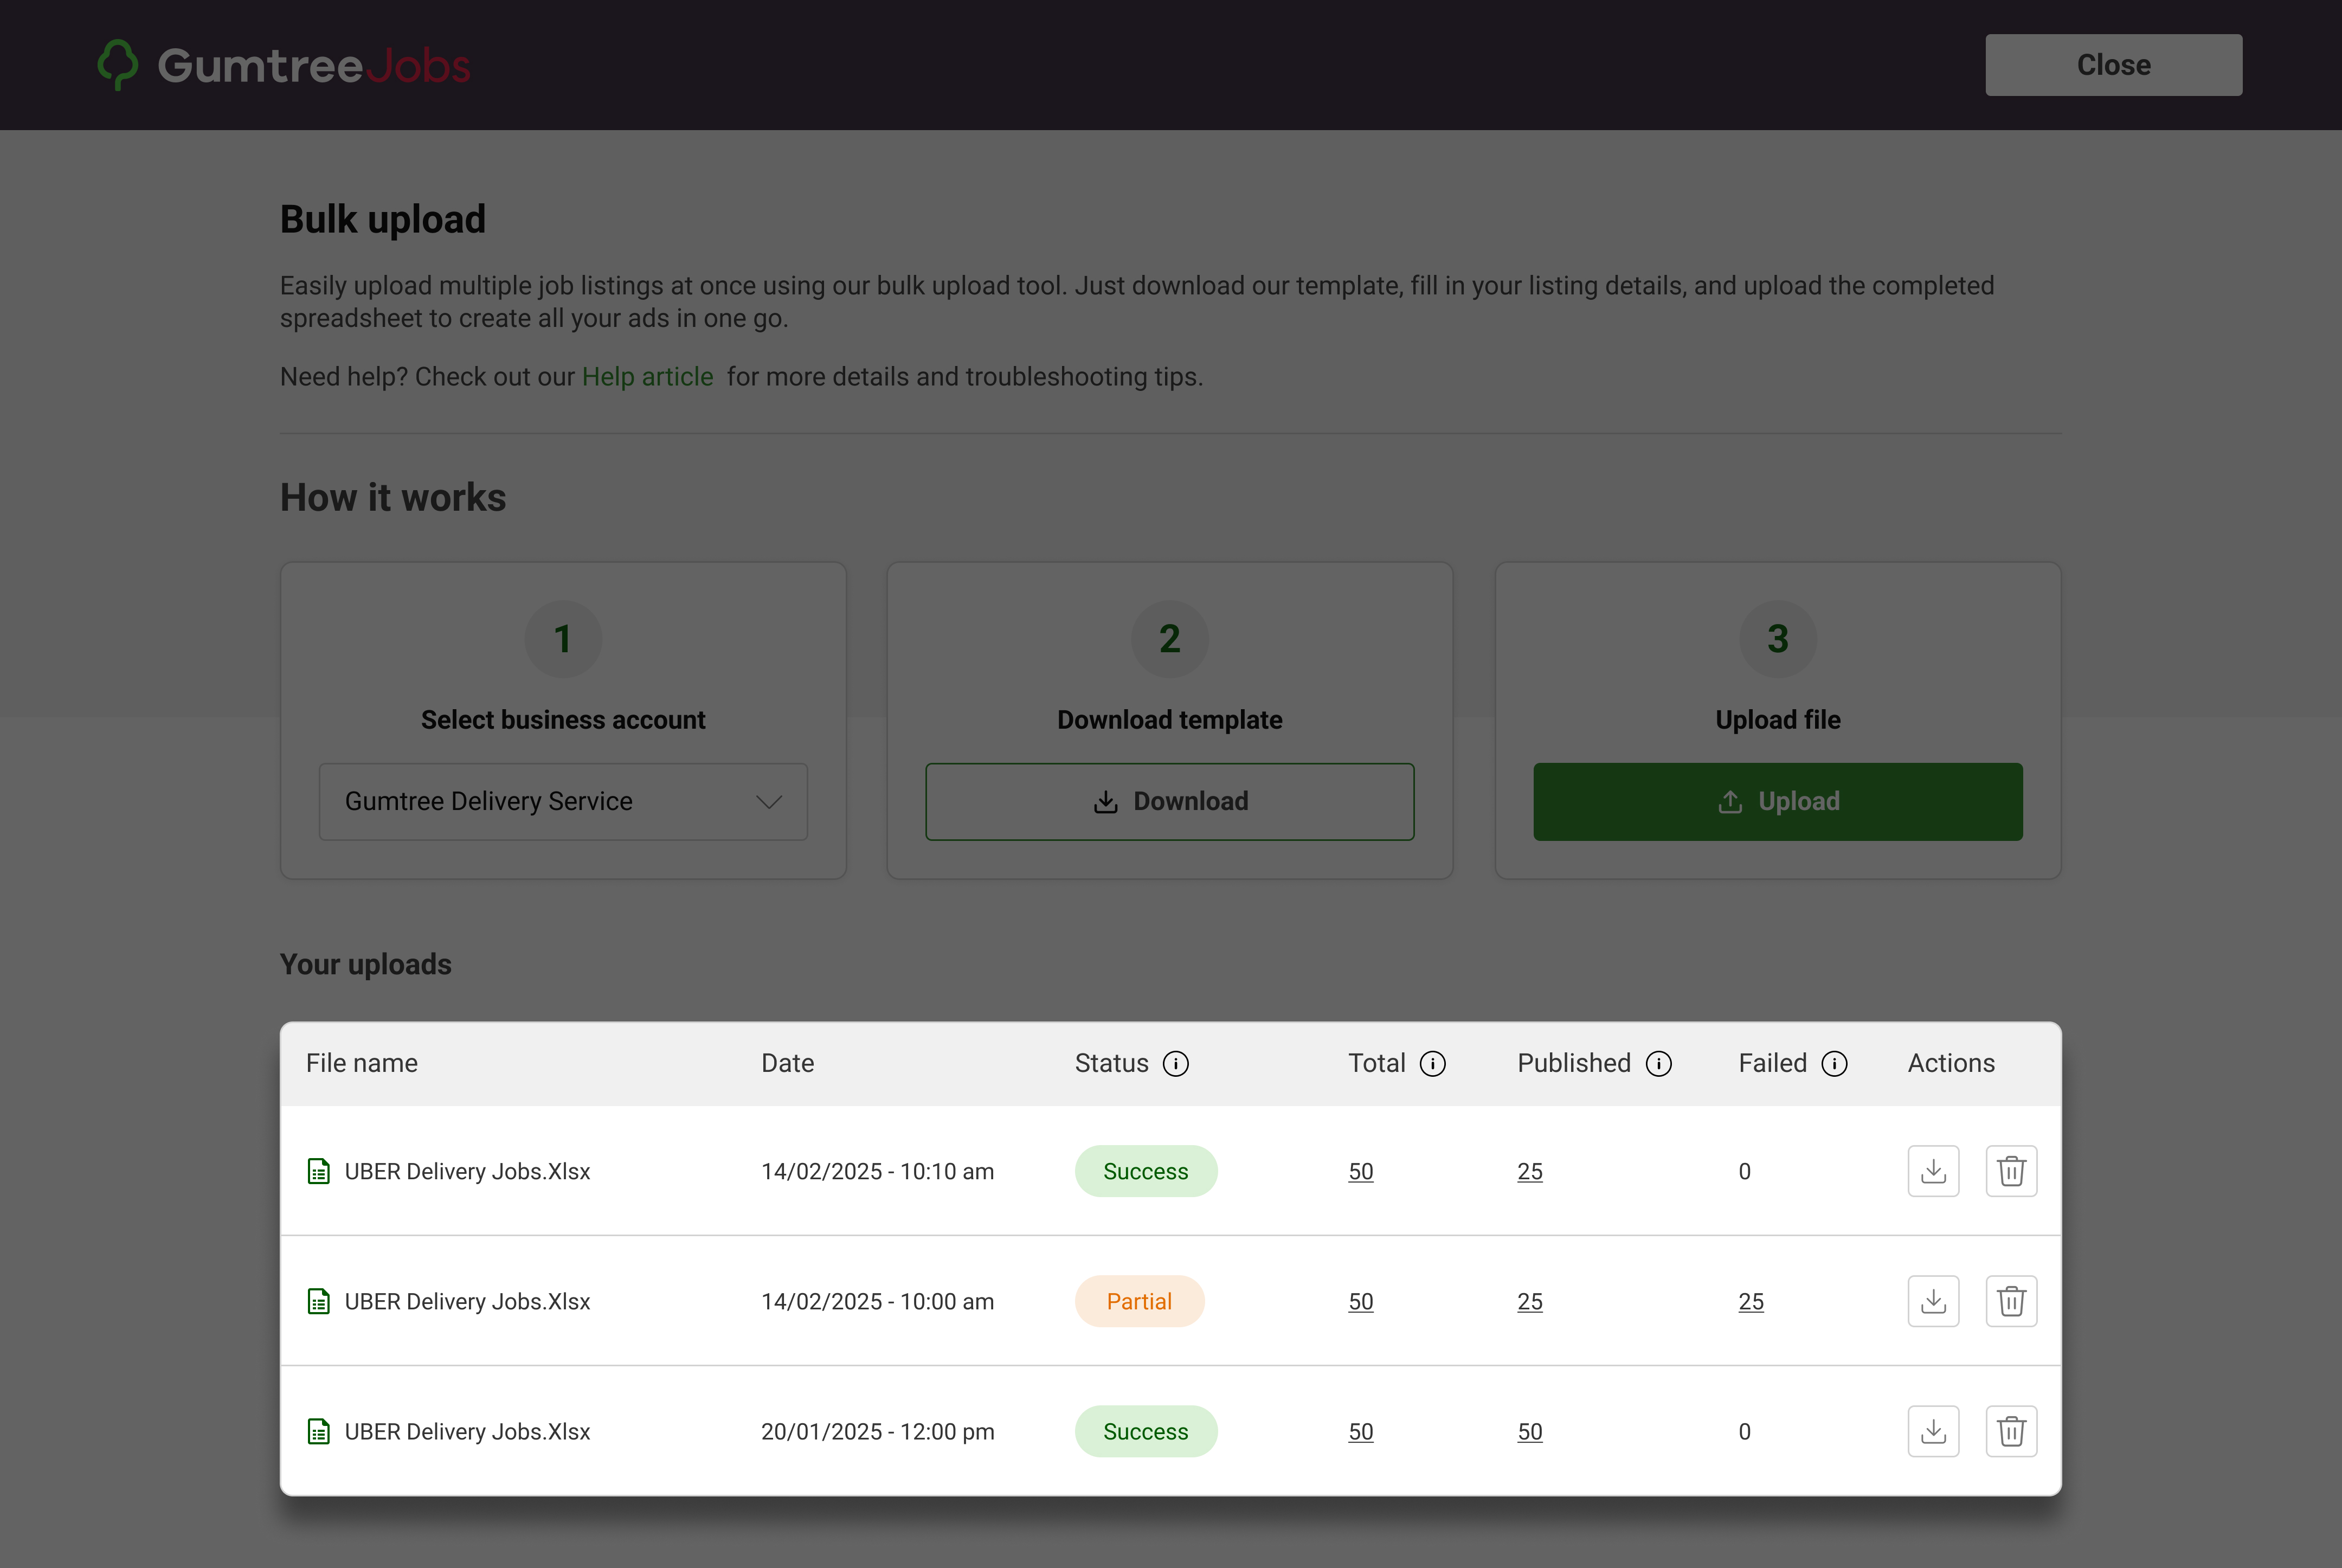
Task: Click UBER Delivery Jobs.Xlsx in the 20/01/2025 row
Action: click(x=467, y=1431)
